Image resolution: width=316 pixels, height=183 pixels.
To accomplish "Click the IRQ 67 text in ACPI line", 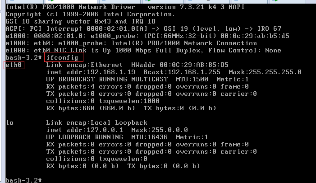I will pos(269,28).
